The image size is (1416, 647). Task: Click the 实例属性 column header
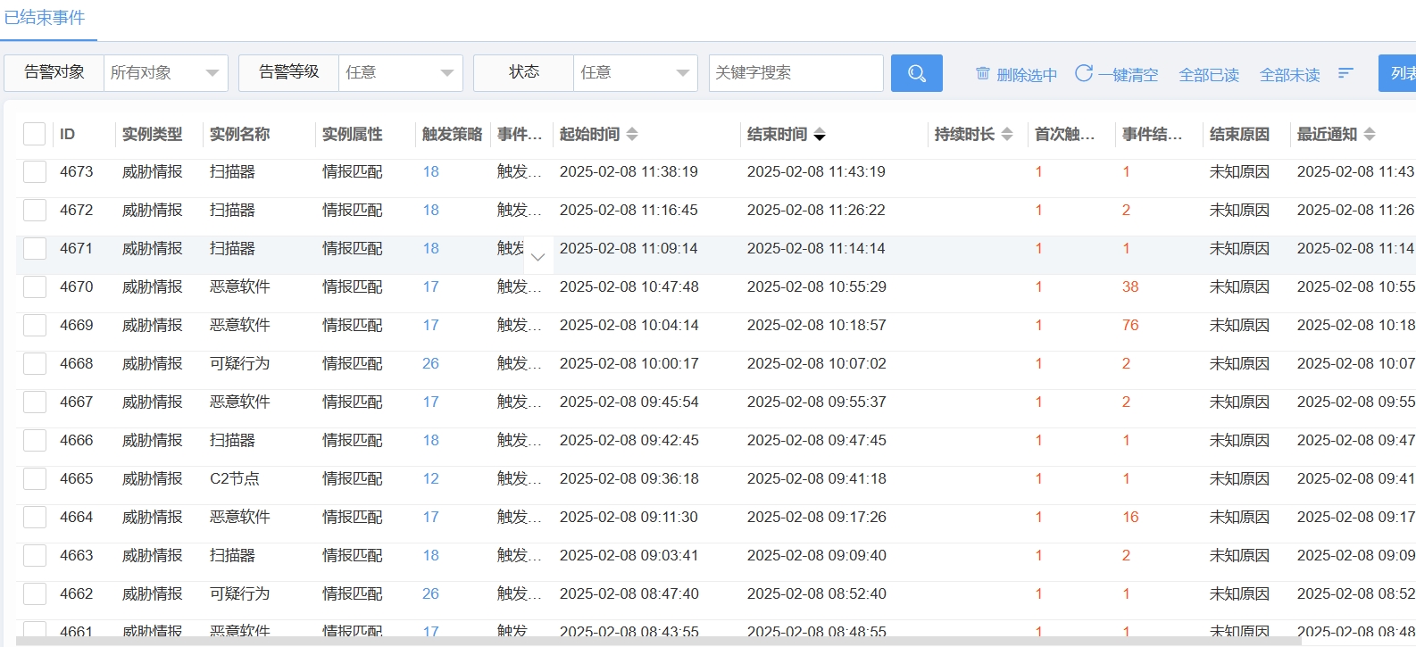353,134
